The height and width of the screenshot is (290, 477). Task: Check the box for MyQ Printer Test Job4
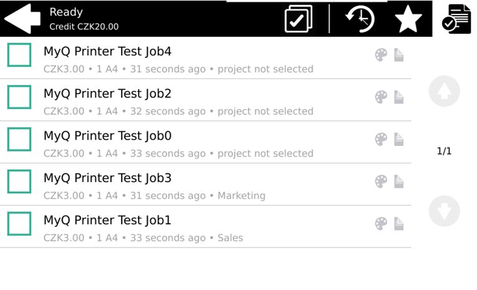click(x=19, y=55)
